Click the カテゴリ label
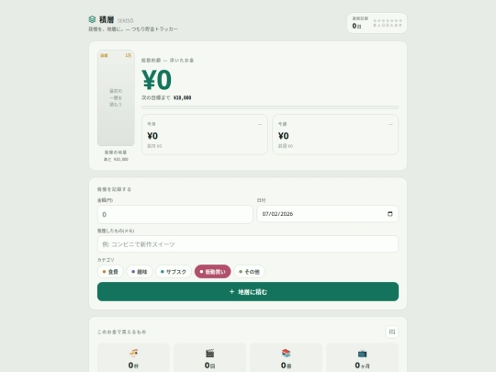The height and width of the screenshot is (372, 496). 106,260
